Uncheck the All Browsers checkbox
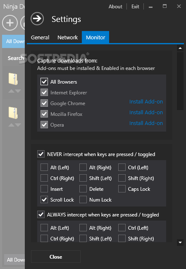This screenshot has height=269, width=186. point(44,82)
